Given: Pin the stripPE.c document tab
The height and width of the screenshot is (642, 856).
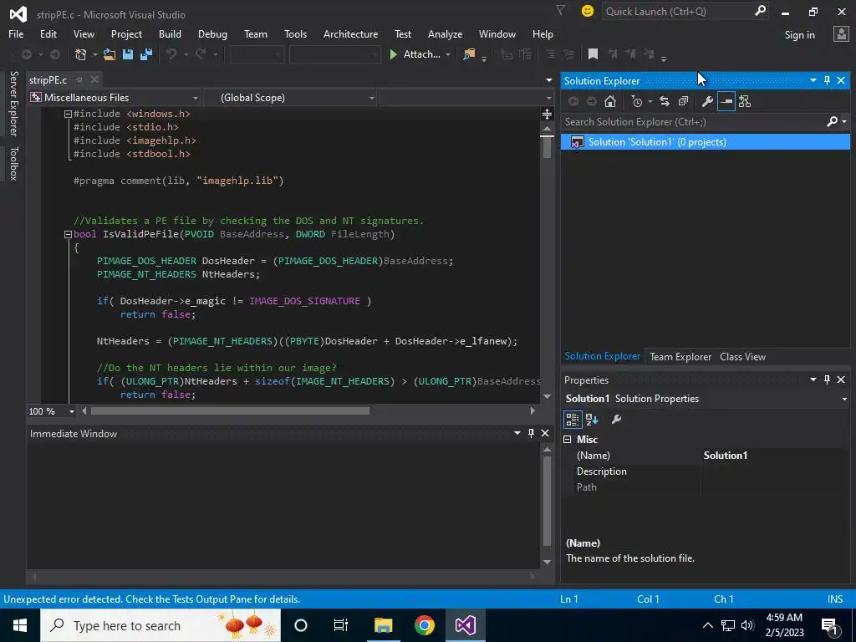Looking at the screenshot, I should [x=79, y=79].
